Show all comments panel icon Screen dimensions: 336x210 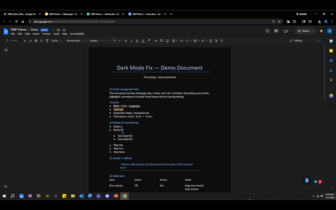coord(276,31)
